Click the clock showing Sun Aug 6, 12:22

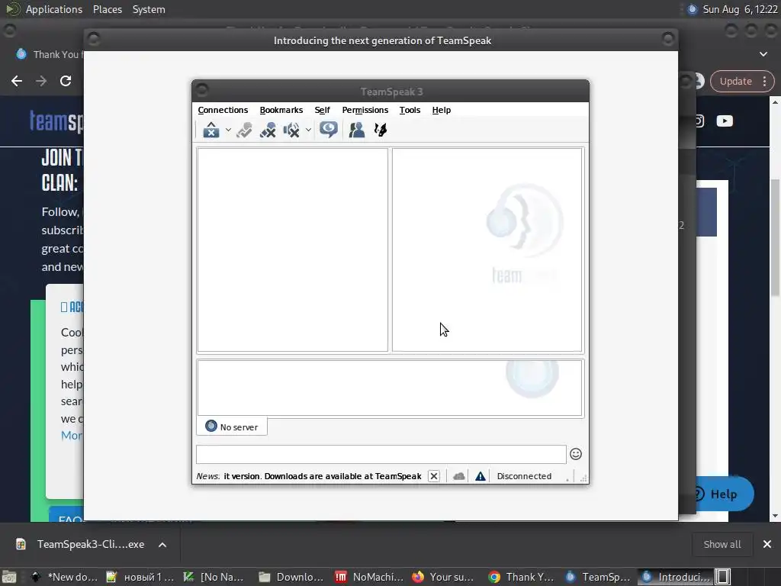(740, 9)
